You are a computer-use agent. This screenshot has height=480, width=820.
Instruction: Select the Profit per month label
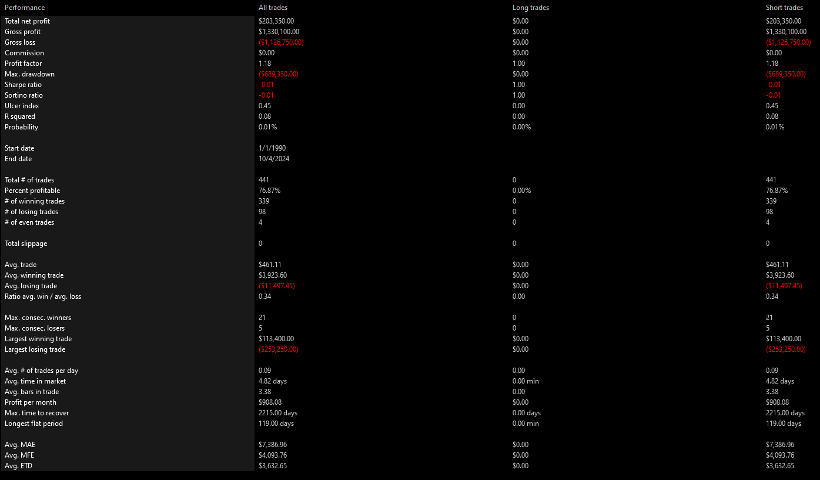click(31, 402)
